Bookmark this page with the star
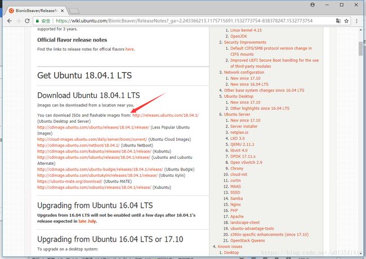This screenshot has height=259, width=366. point(346,21)
